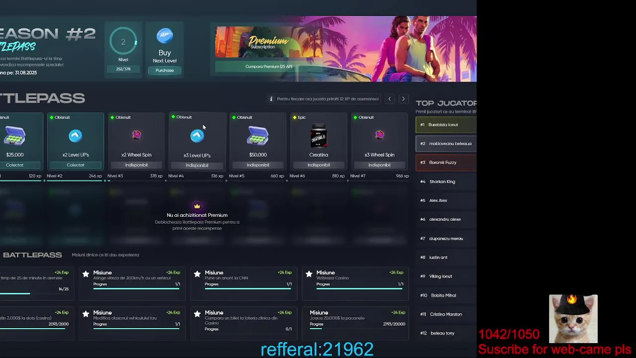Click the Nivel #4 516 xp marker

(196, 176)
